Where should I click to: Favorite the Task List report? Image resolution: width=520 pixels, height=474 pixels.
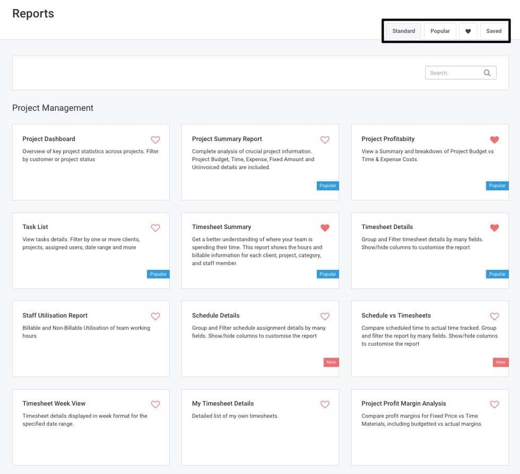coord(155,228)
